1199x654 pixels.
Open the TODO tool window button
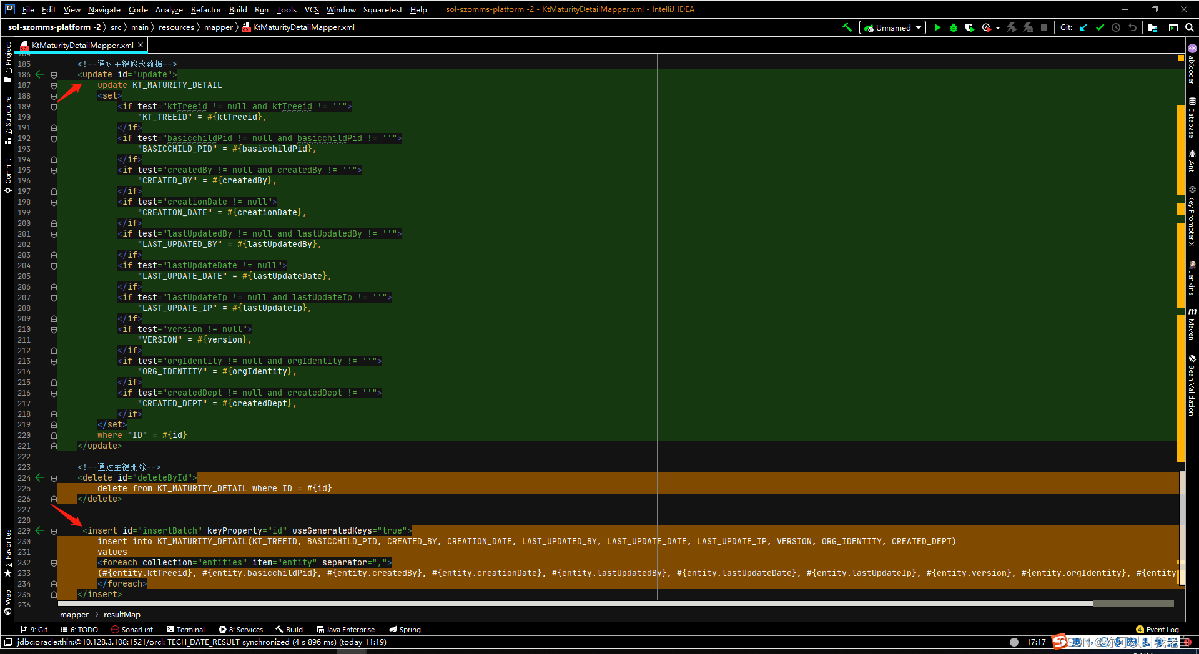pos(79,630)
